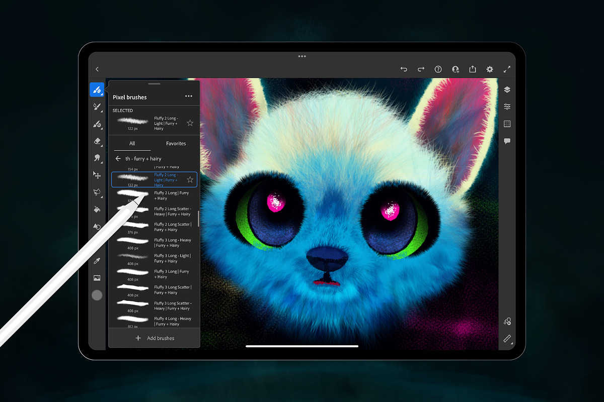Show the Layers panel
This screenshot has width=604, height=402.
[x=507, y=89]
